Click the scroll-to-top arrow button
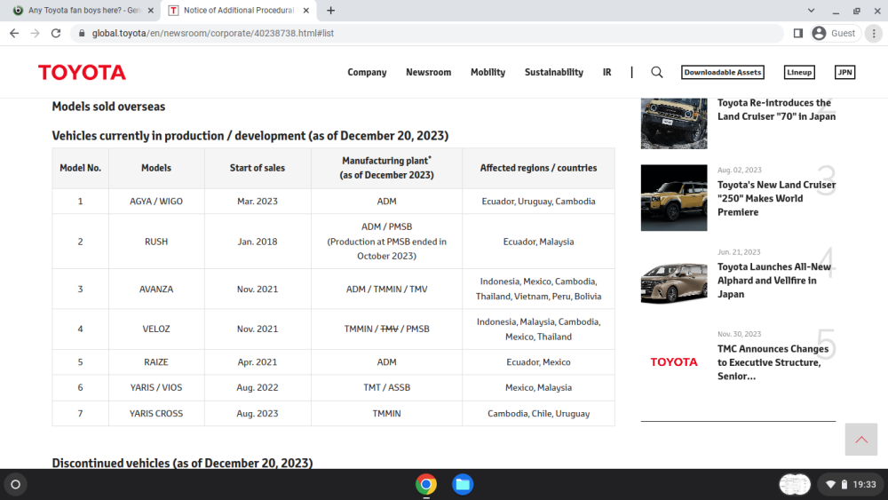The height and width of the screenshot is (500, 888). click(x=860, y=440)
